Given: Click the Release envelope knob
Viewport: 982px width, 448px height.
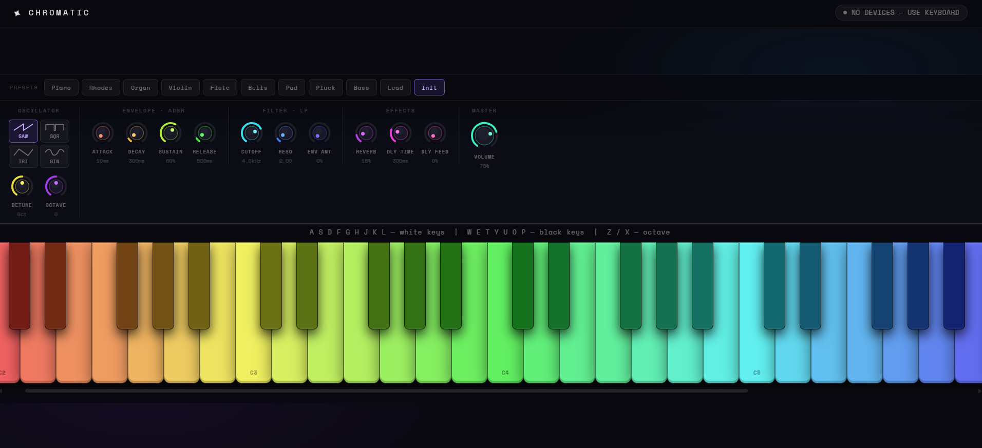Looking at the screenshot, I should pos(205,133).
